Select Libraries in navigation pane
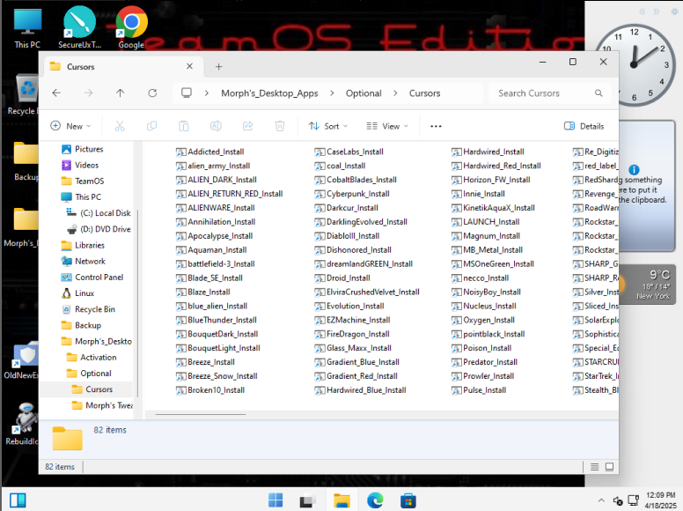Image resolution: width=683 pixels, height=511 pixels. tap(83, 245)
